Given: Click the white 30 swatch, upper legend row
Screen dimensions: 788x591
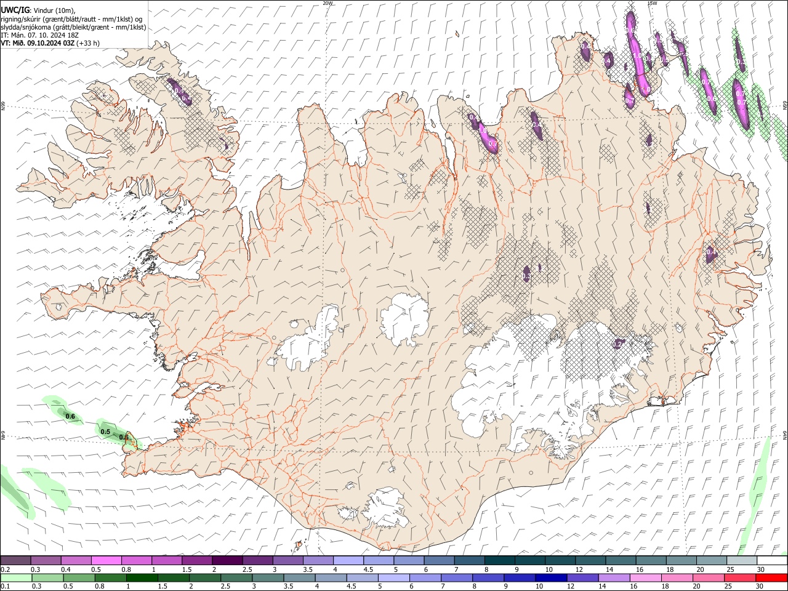Looking at the screenshot, I should 772,560.
